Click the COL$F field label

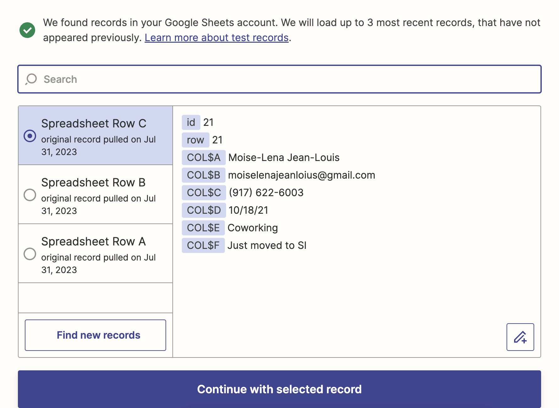203,245
